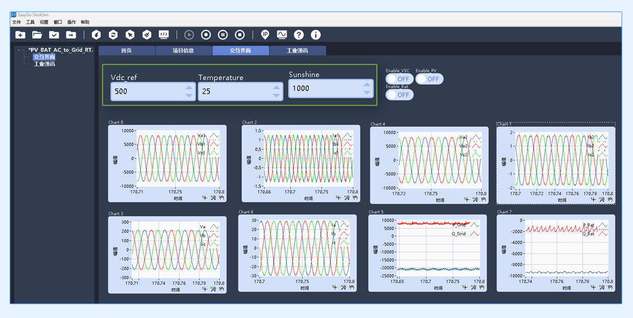Click the hexagon refresh-arrows toolbar icon
633x318 pixels.
coord(113,35)
